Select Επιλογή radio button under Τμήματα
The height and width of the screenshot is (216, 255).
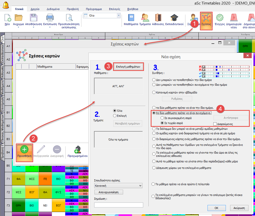115,116
